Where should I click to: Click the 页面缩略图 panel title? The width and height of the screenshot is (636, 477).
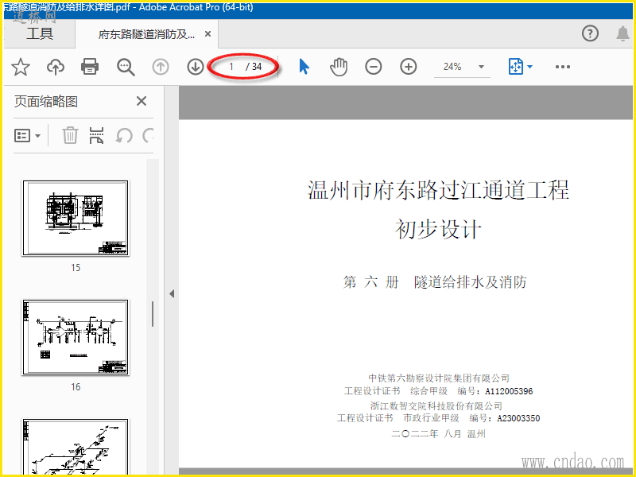coord(46,102)
